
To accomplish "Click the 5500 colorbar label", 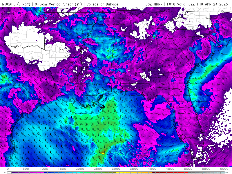I will pyautogui.click(x=206, y=169).
